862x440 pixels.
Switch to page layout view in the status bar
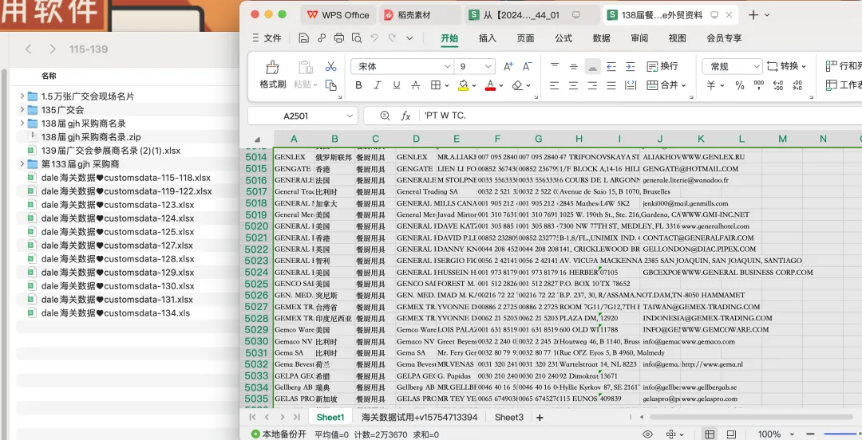[x=730, y=434]
